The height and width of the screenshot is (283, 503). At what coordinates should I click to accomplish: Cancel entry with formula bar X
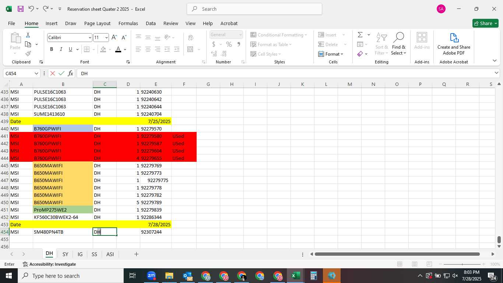coord(53,73)
